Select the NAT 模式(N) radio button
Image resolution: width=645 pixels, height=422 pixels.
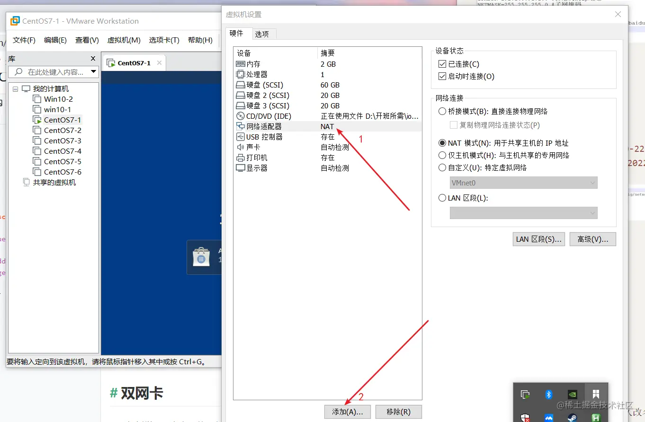[442, 143]
